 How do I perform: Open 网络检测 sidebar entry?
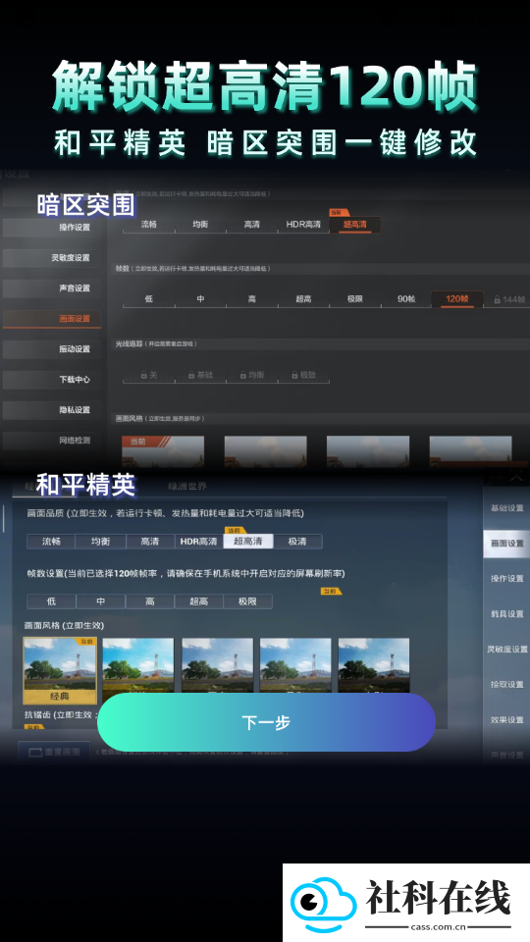(52, 441)
